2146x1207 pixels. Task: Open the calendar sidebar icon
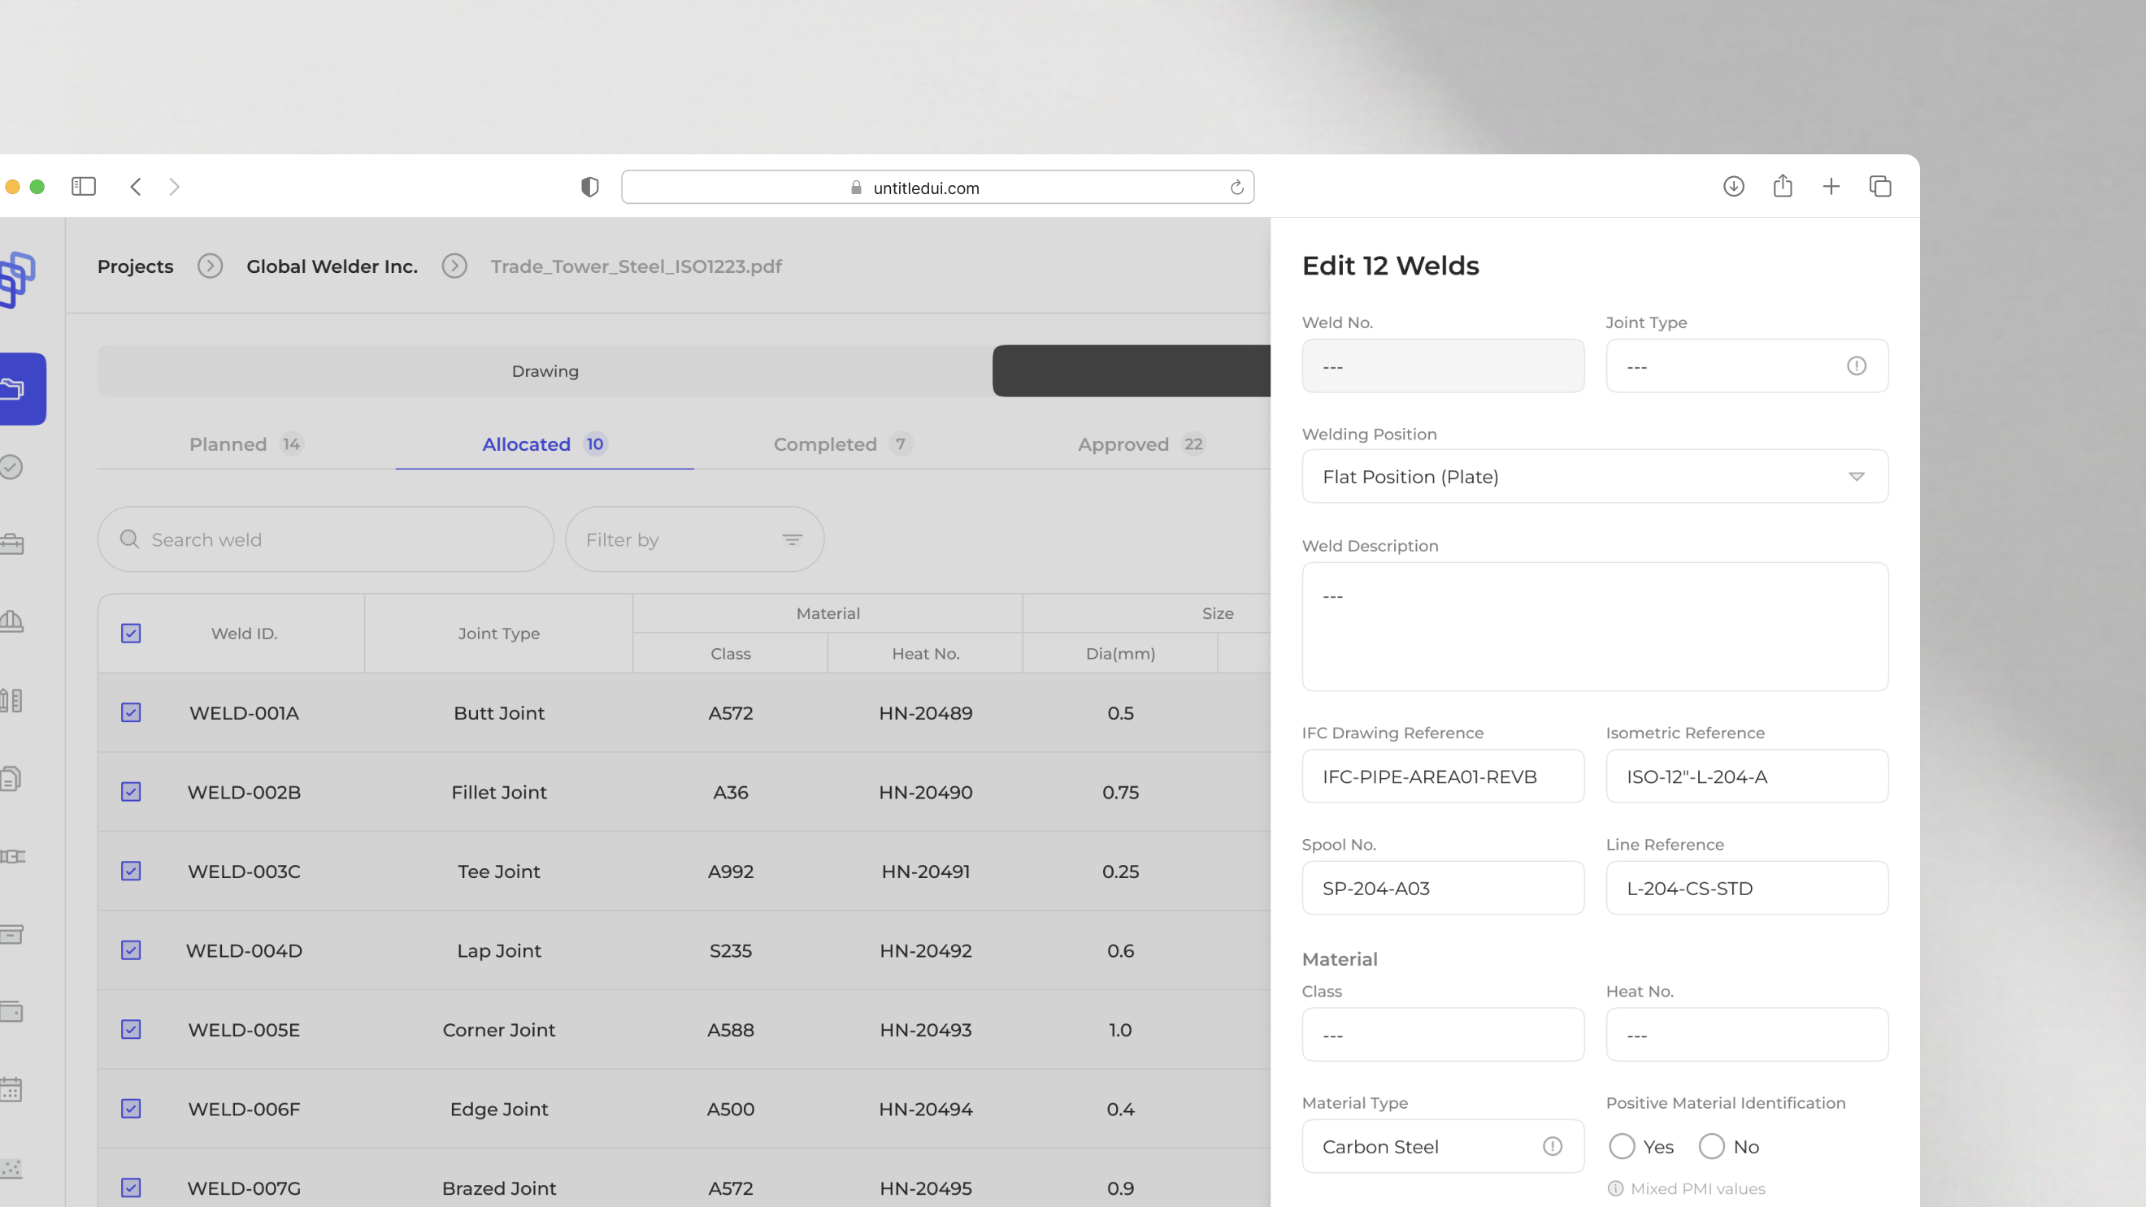coord(11,1088)
